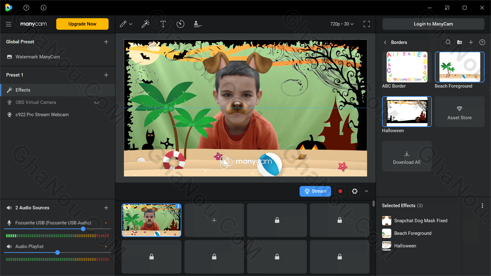Viewport: 491px width, 276px height.
Task: Open the 720p 30 resolution dropdown
Action: coord(342,24)
